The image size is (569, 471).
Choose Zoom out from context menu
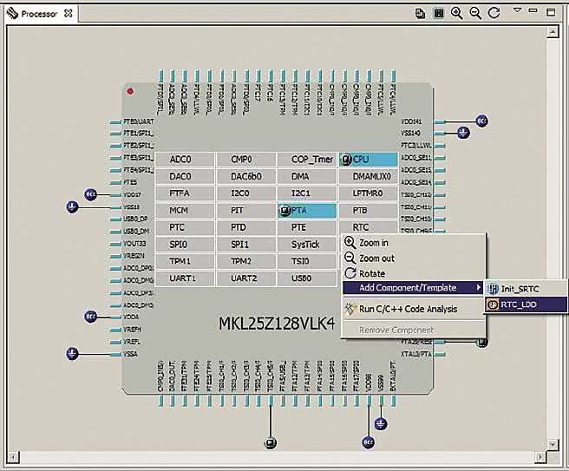[x=376, y=258]
